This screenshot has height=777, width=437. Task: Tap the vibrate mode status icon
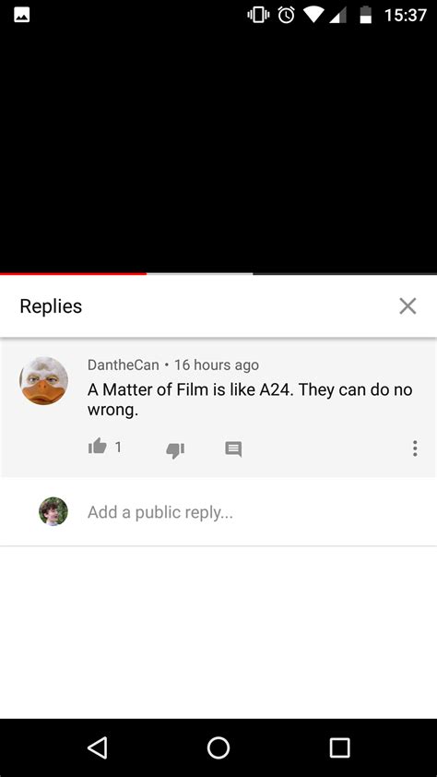tap(258, 16)
